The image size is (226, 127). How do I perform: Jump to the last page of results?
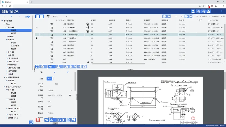[x=191, y=16]
